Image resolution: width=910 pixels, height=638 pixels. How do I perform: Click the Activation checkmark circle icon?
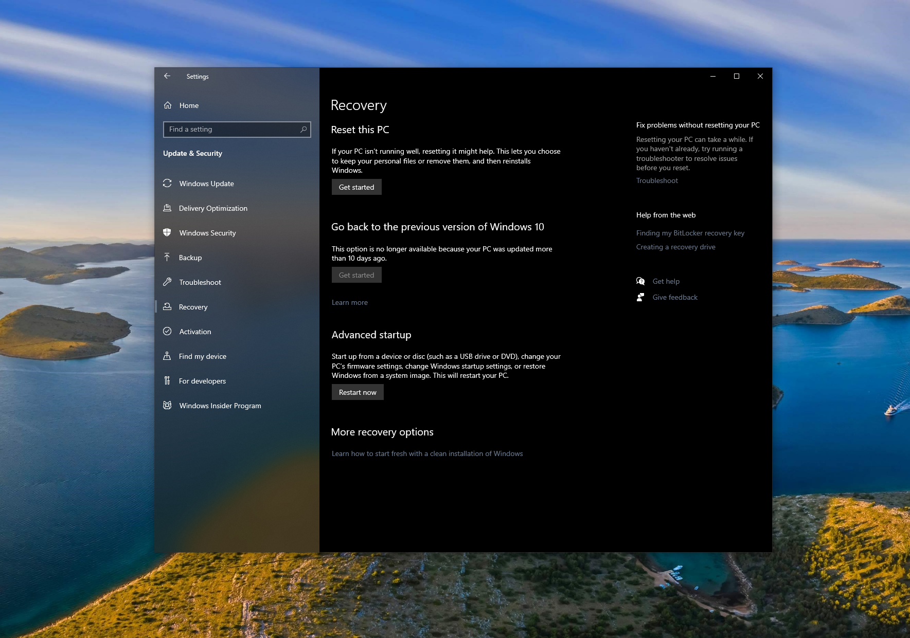tap(167, 331)
